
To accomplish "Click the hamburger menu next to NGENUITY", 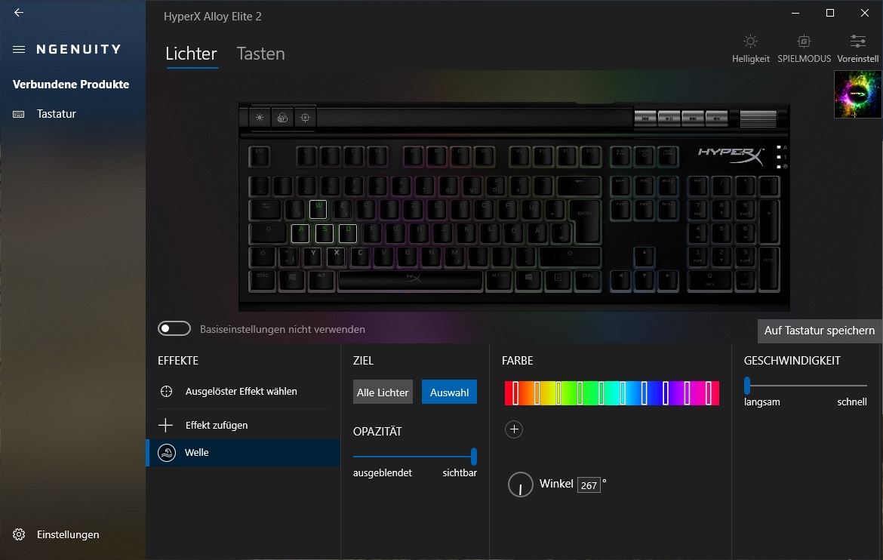I will pyautogui.click(x=19, y=50).
